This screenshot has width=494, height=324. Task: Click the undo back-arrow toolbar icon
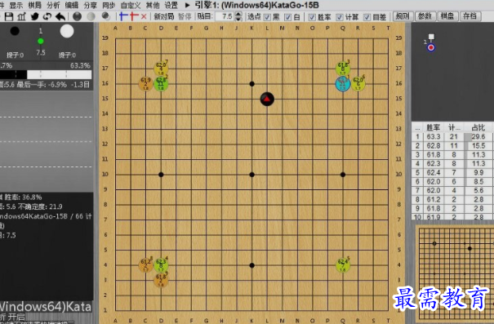tap(60, 16)
